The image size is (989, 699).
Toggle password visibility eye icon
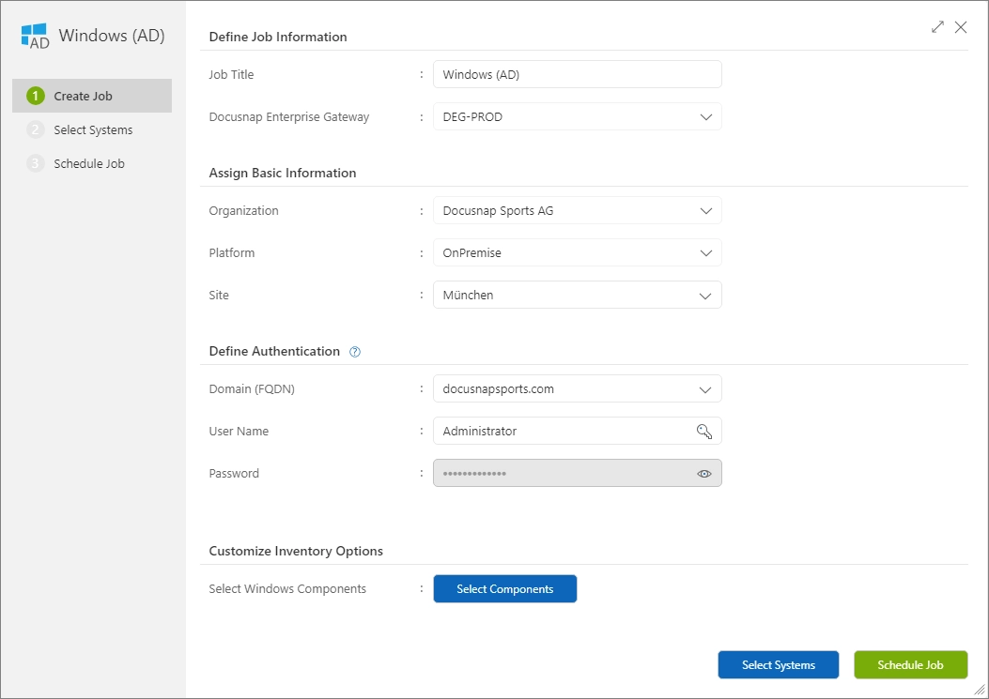coord(703,474)
